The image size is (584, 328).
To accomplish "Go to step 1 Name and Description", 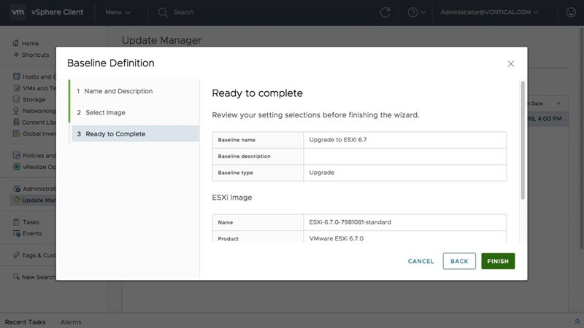I will coord(118,91).
